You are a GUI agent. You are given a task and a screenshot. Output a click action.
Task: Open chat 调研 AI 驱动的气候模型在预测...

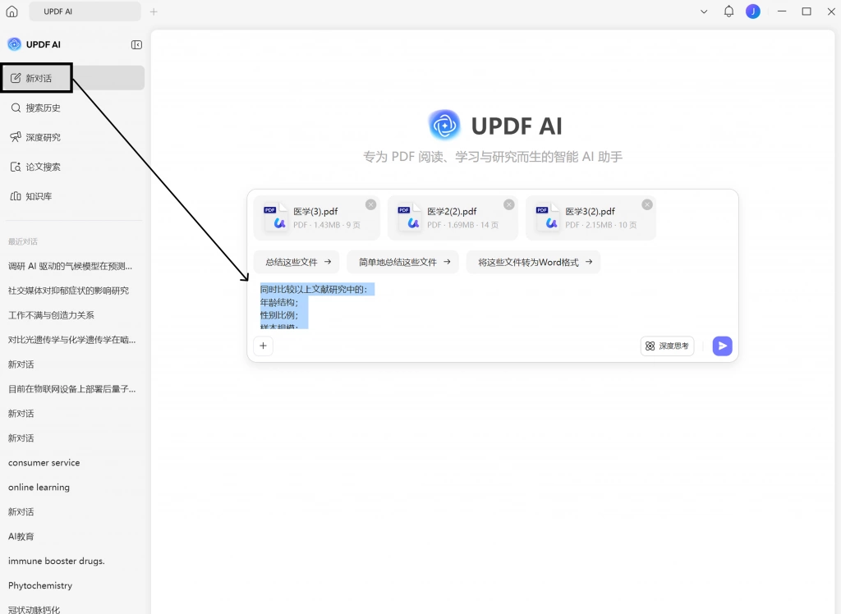(71, 266)
